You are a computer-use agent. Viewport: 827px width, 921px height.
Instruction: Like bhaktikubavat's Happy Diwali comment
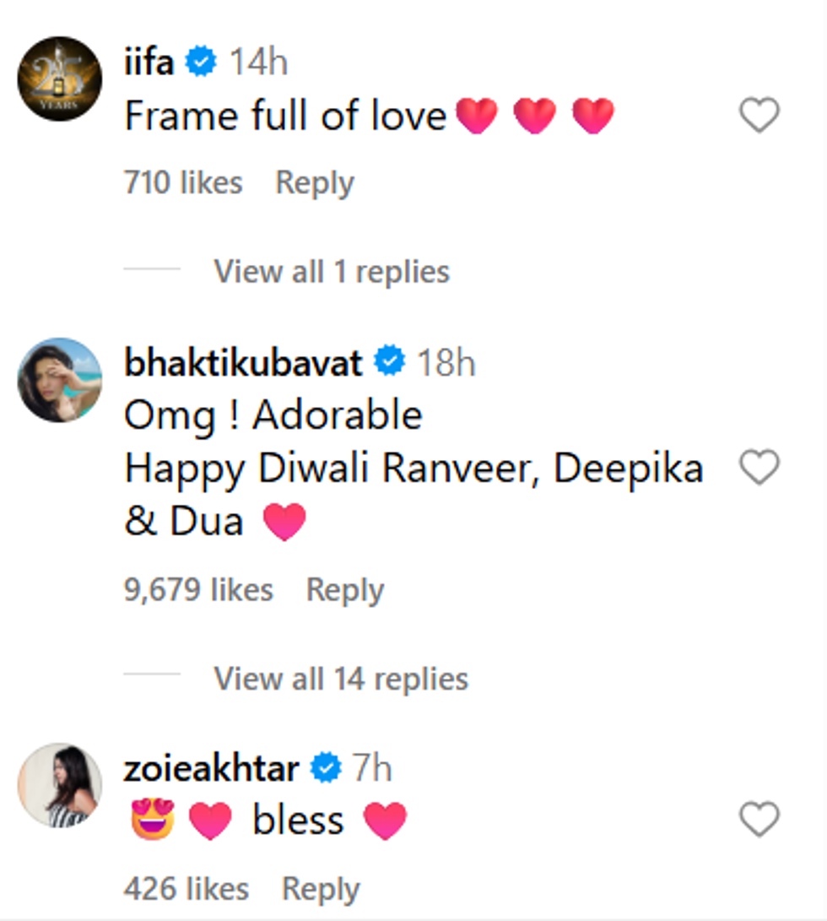[759, 467]
